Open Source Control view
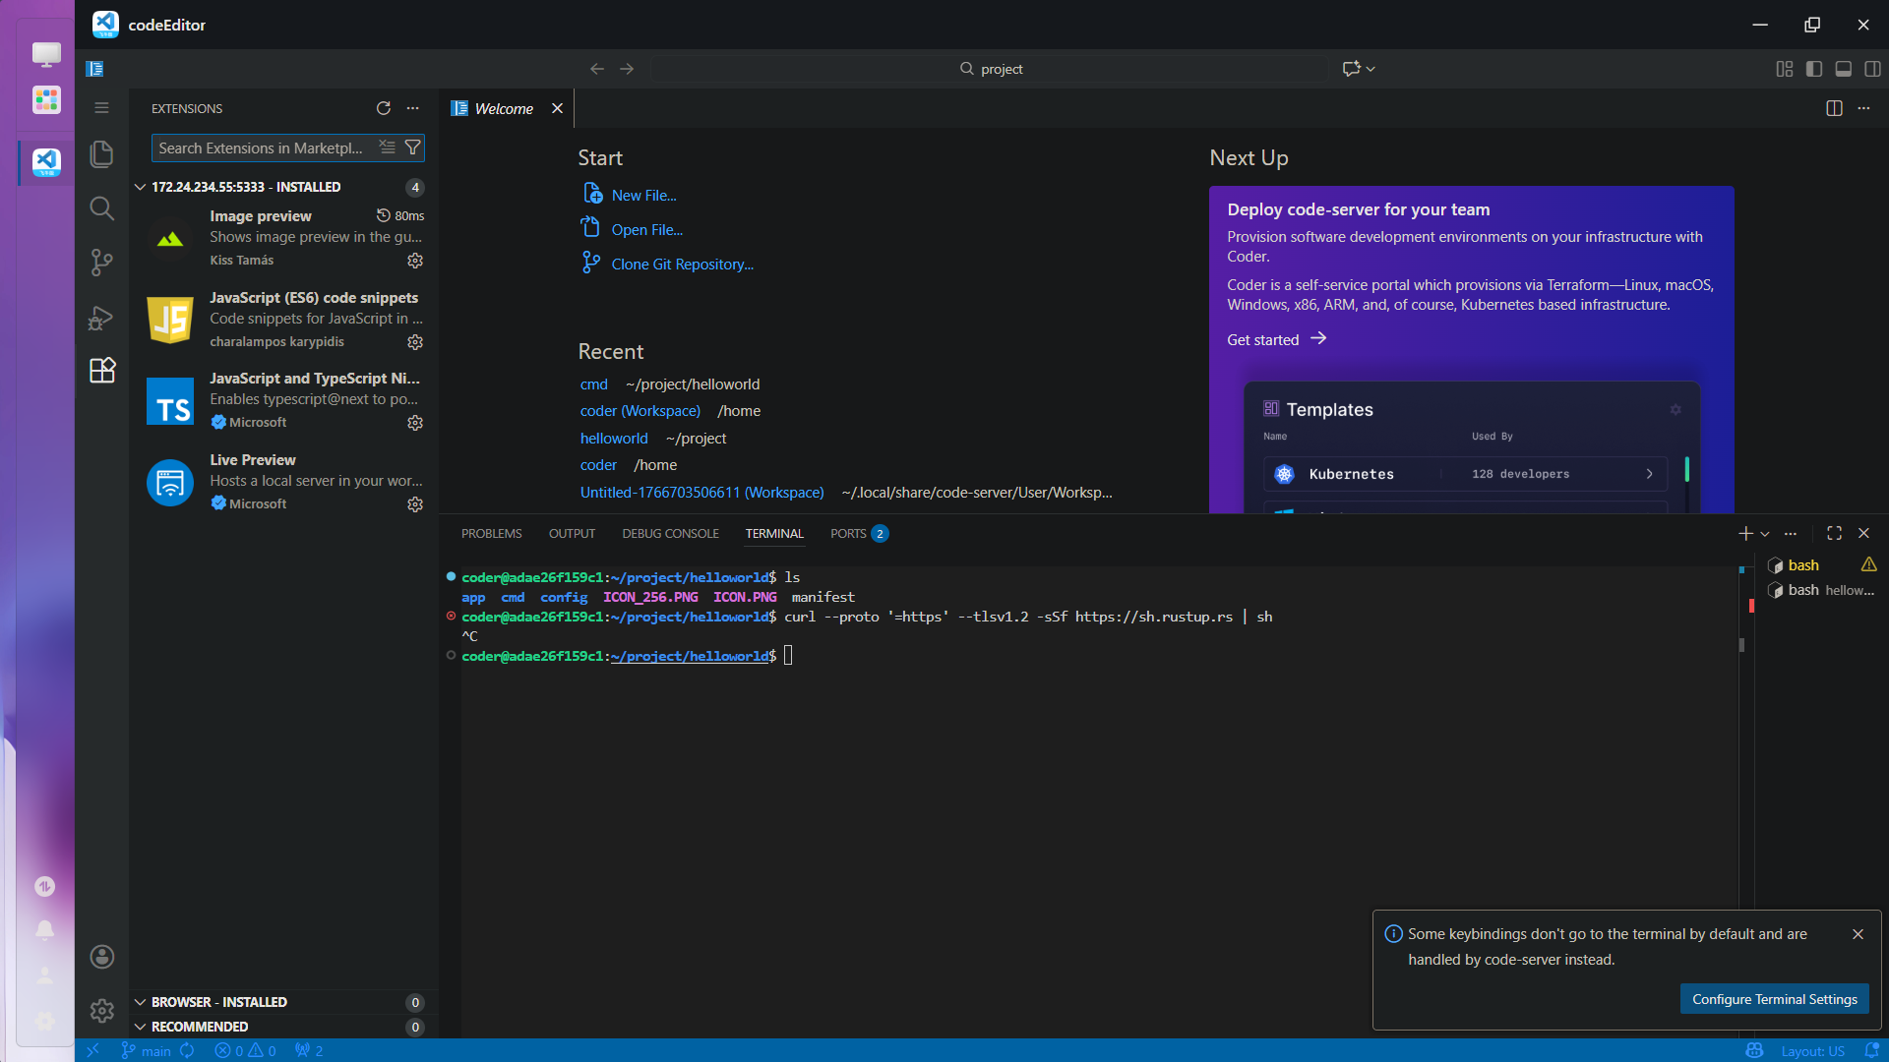Image resolution: width=1889 pixels, height=1062 pixels. (101, 262)
